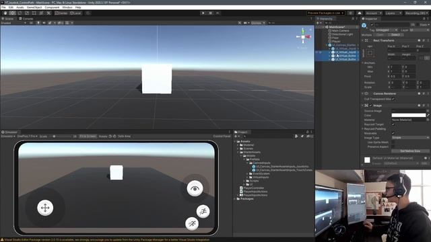Screen dimensions: 431x242
Task: Click the Hierarchy create plus button
Action: click(319, 23)
